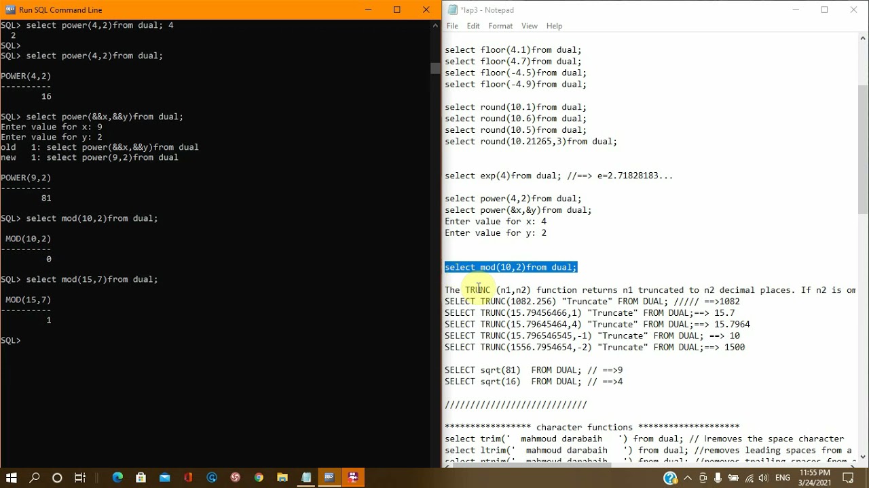
Task: Click 'Enter value for x: 9' in SQL window
Action: click(52, 127)
